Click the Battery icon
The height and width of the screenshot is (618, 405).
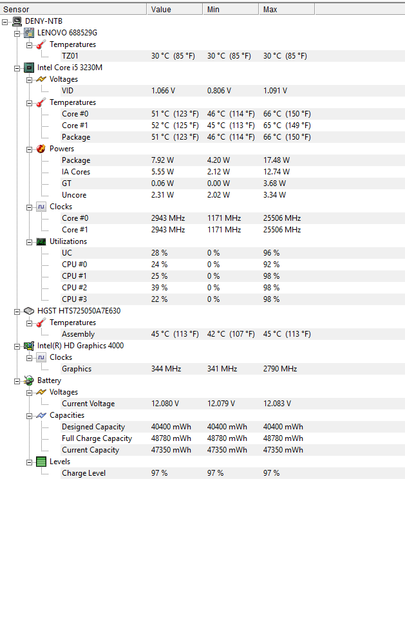pyautogui.click(x=29, y=380)
